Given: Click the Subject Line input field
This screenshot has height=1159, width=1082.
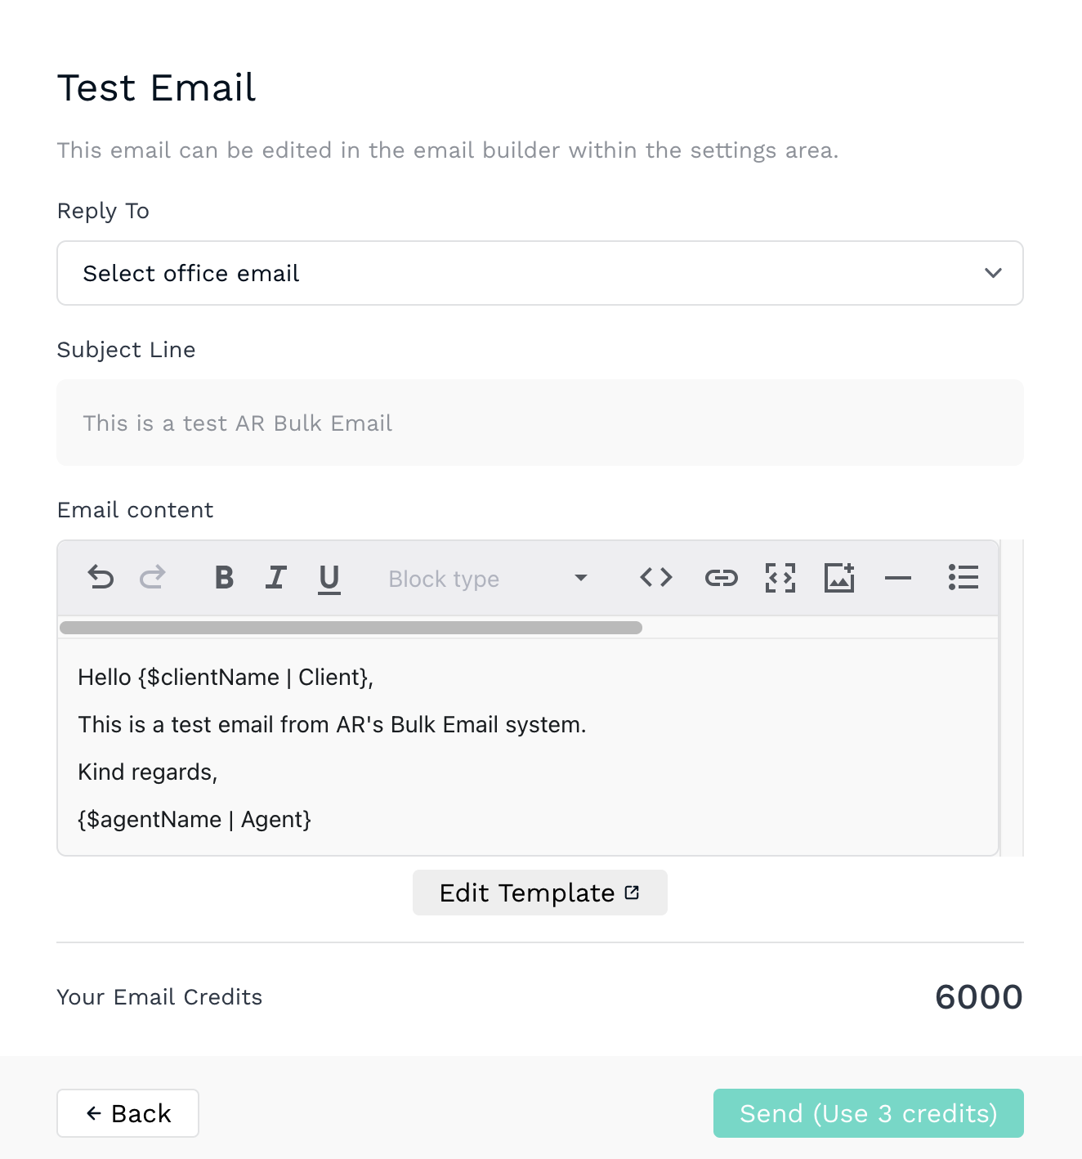Looking at the screenshot, I should [540, 423].
